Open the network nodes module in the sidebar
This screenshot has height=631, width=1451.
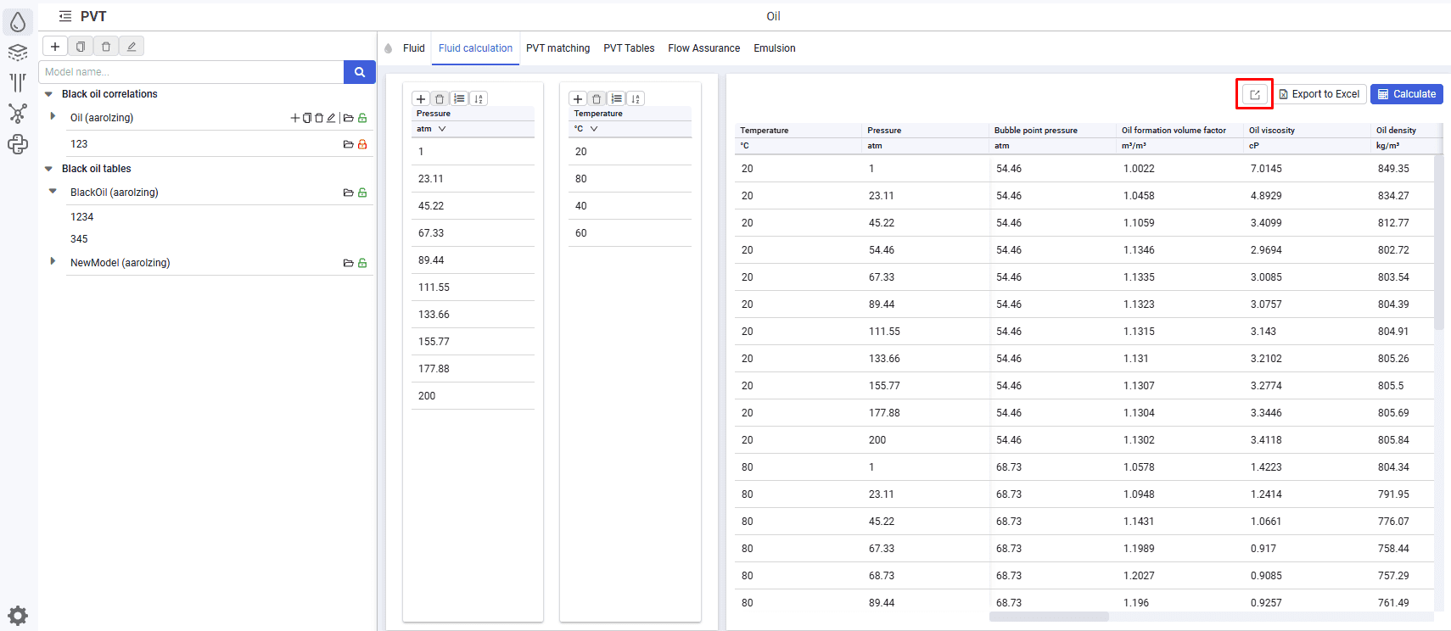[x=18, y=113]
